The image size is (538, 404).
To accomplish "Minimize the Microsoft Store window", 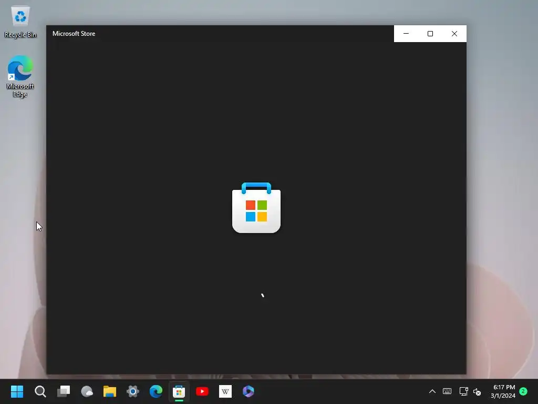I will [x=406, y=34].
